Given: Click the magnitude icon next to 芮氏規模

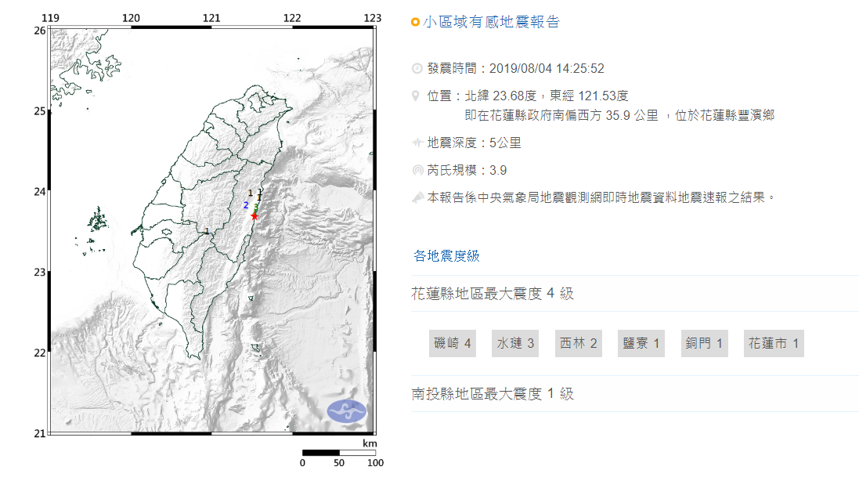Looking at the screenshot, I should tap(417, 170).
